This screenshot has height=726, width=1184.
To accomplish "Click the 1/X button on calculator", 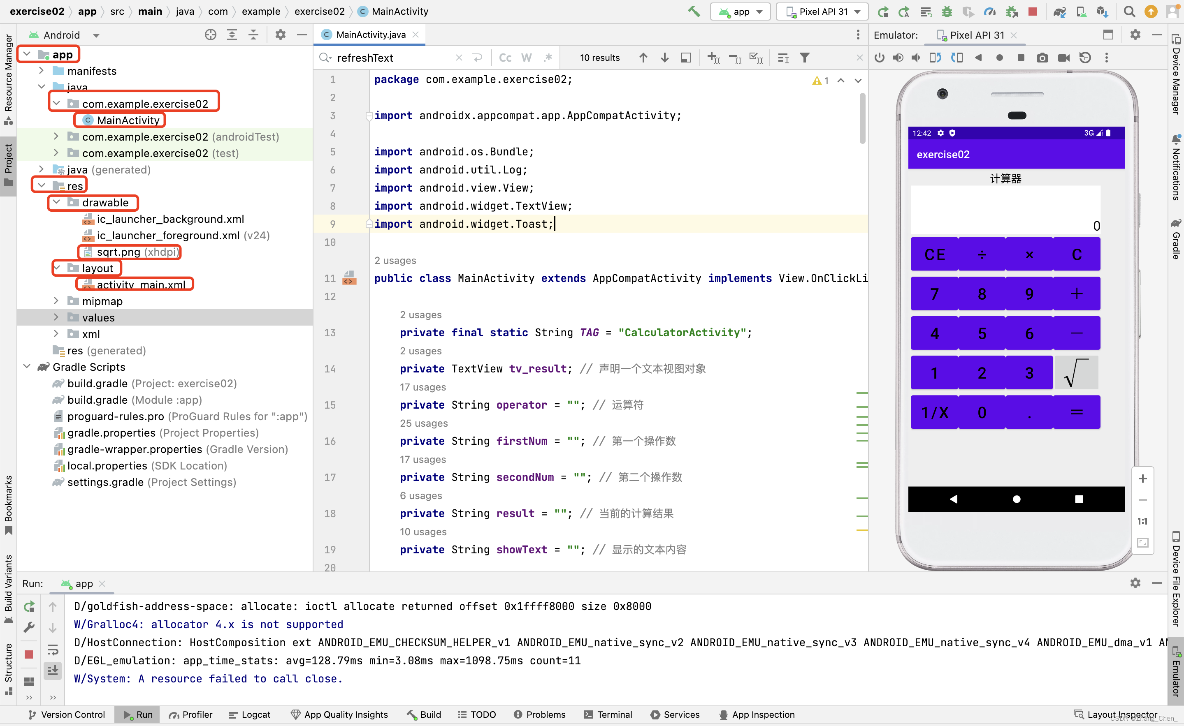I will 935,412.
